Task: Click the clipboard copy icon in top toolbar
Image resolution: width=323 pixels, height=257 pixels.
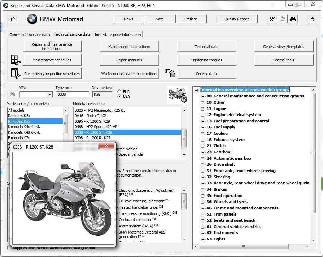Action: (282, 19)
